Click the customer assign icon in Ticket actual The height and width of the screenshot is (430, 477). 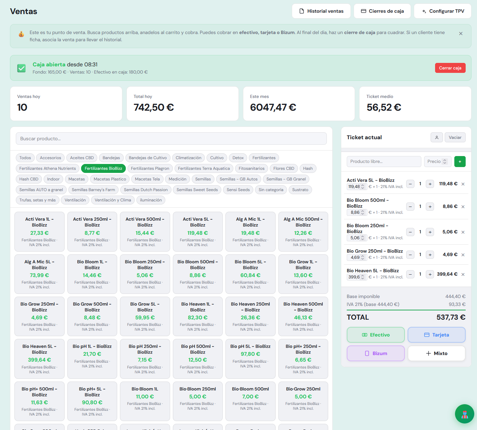tap(436, 137)
